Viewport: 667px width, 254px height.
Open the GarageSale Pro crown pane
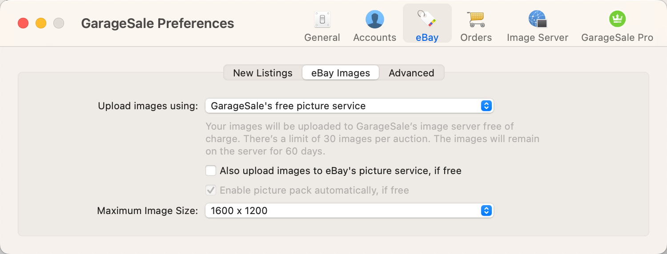point(617,26)
